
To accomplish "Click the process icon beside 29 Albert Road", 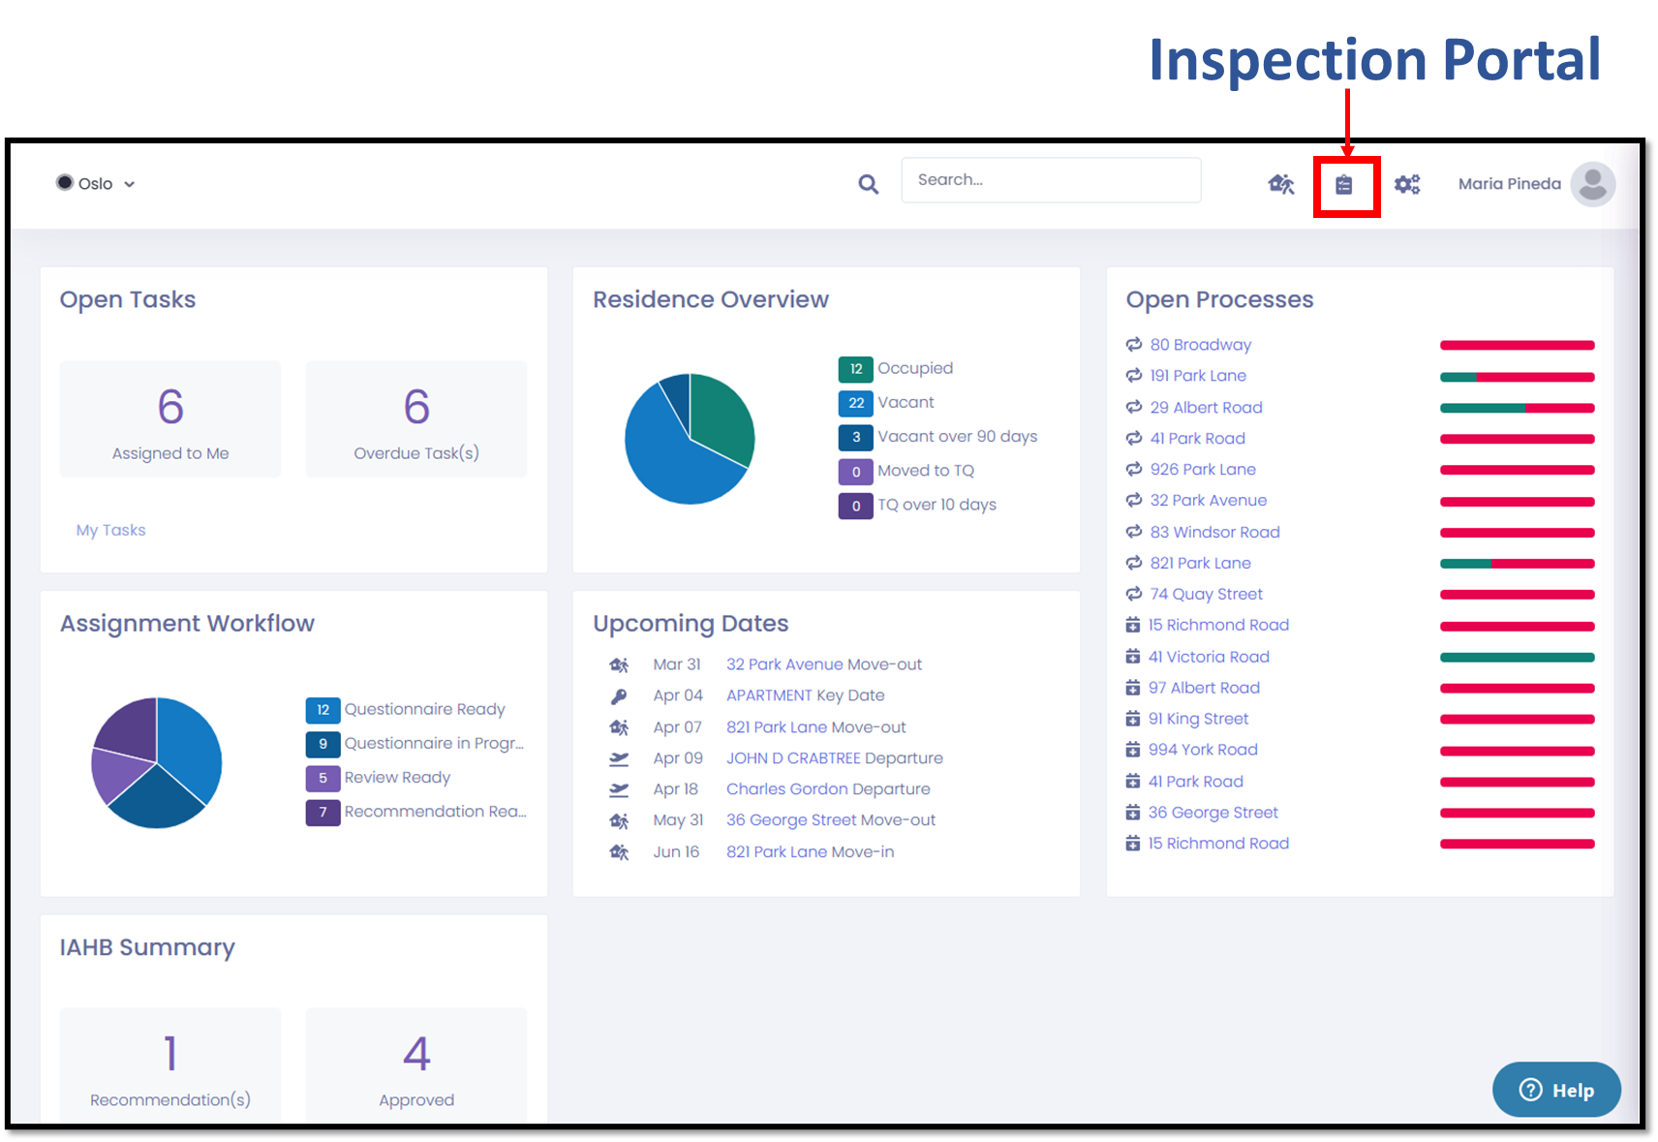I will tap(1133, 407).
